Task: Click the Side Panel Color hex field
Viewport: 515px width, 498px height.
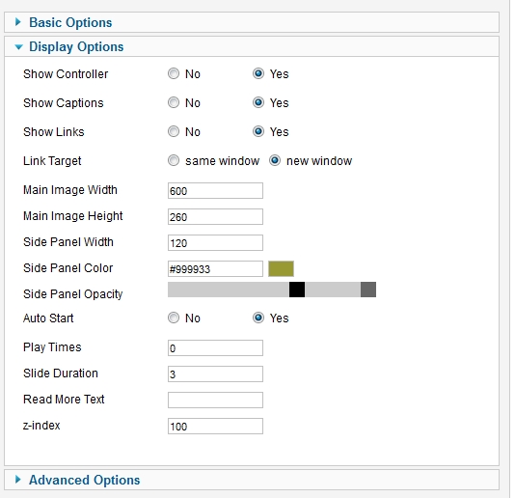Action: click(215, 269)
